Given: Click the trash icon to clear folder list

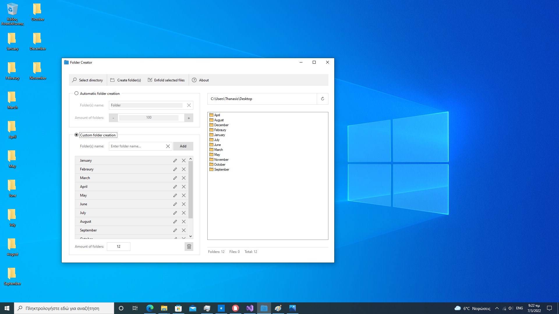Looking at the screenshot, I should (x=189, y=247).
